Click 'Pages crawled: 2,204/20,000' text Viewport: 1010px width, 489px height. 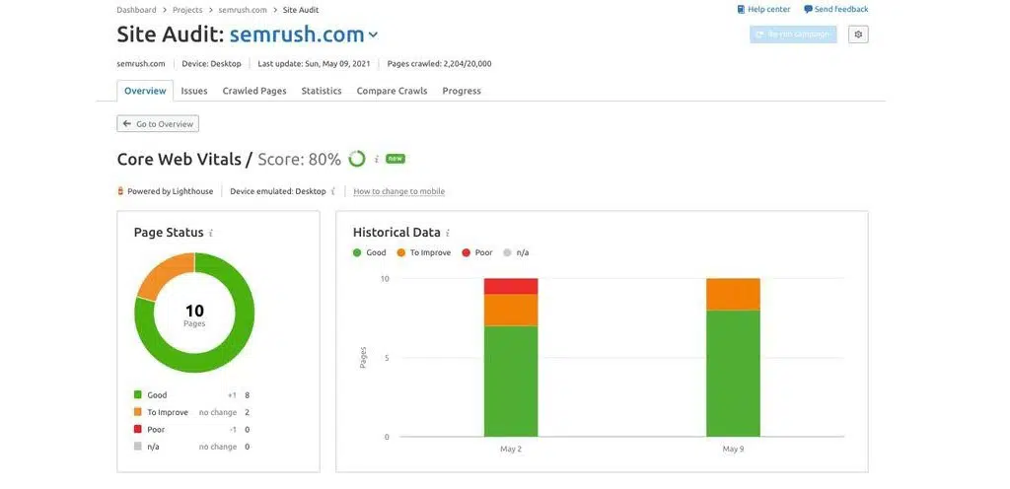click(x=439, y=64)
